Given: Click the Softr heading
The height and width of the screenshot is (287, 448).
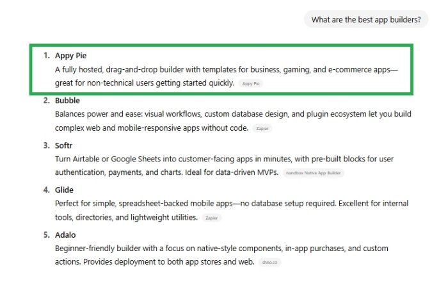Looking at the screenshot, I should pos(63,145).
